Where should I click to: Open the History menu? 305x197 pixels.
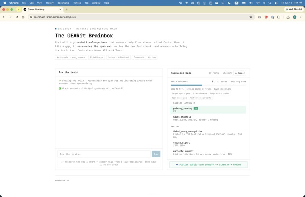50,3
